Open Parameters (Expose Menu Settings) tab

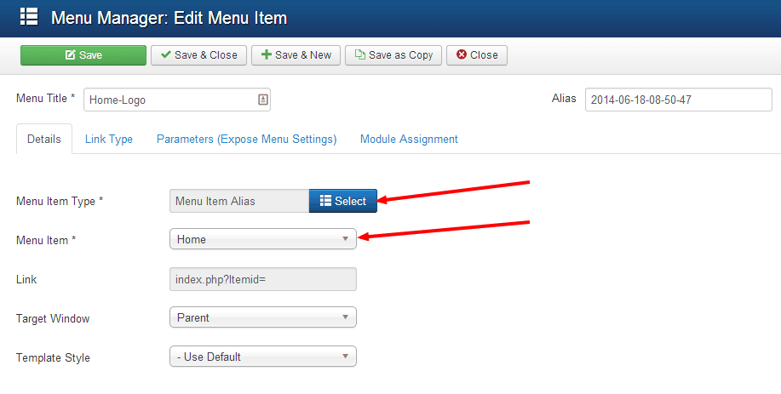[x=246, y=139]
